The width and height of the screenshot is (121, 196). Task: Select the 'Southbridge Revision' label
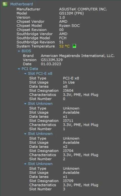(36, 42)
